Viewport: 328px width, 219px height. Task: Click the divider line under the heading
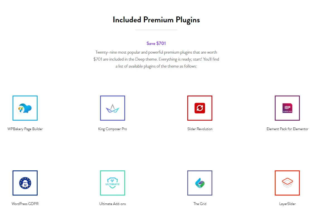click(156, 30)
